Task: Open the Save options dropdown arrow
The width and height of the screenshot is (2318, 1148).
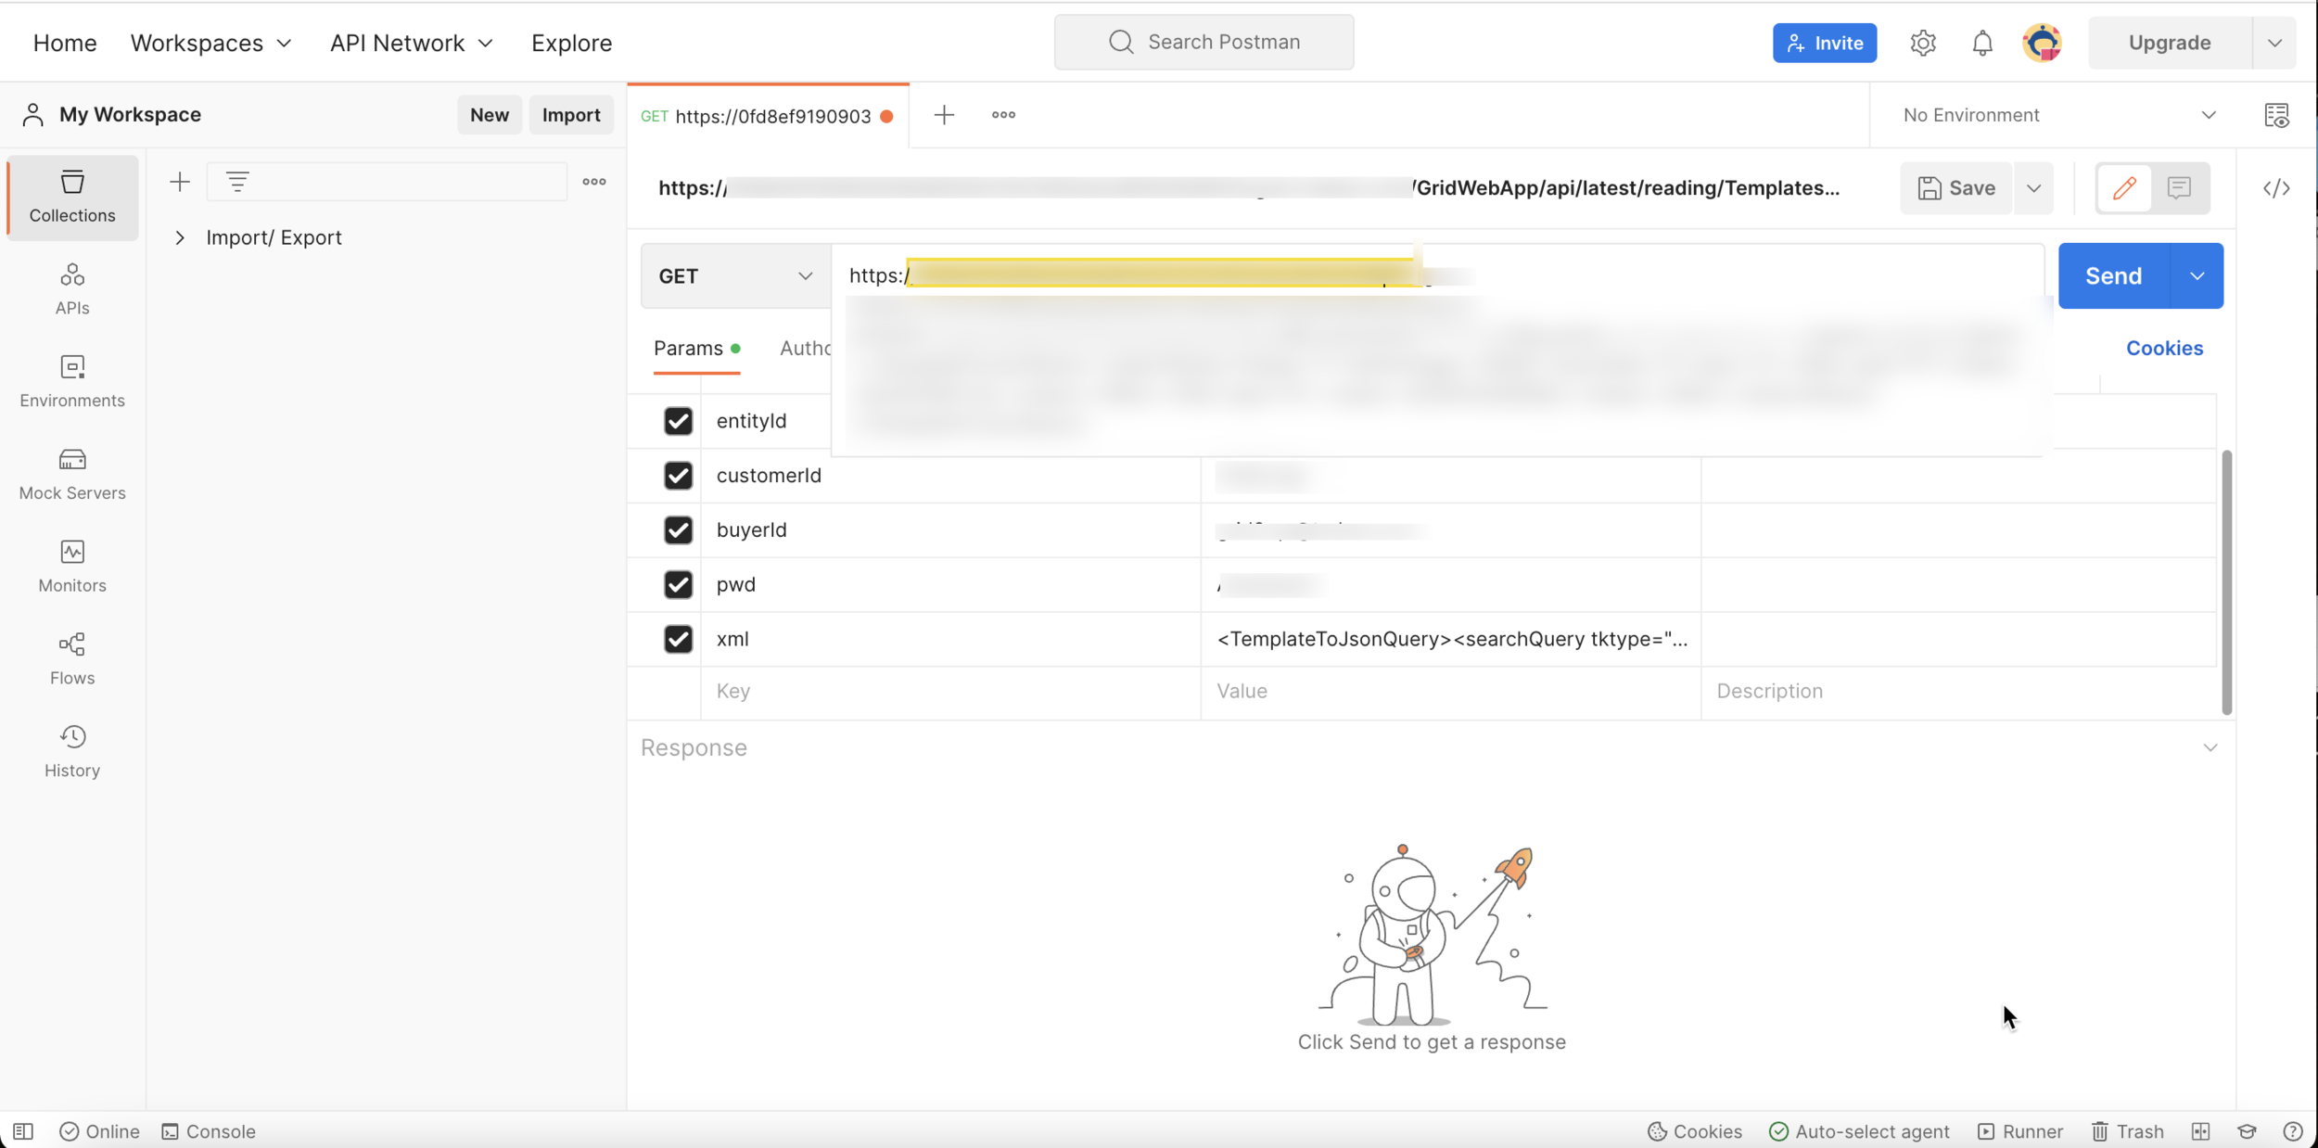Action: point(2033,188)
